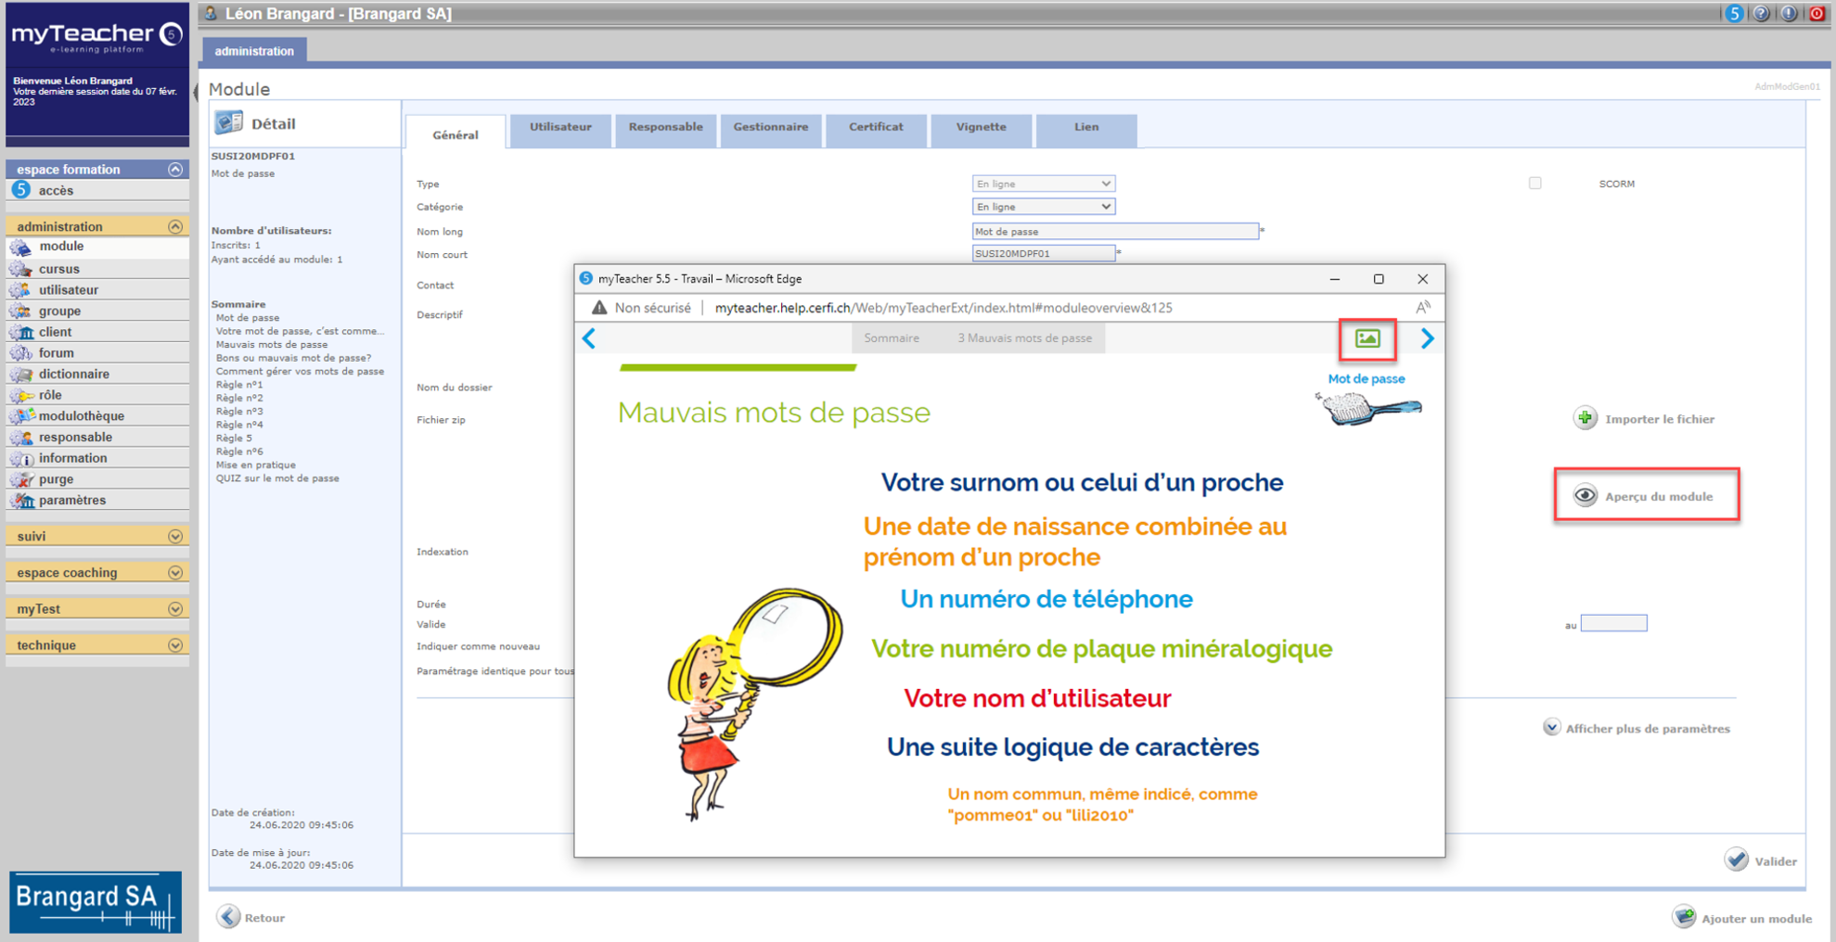Select utilisateur in administration menu
Screen dimensions: 1836x942
(x=68, y=290)
